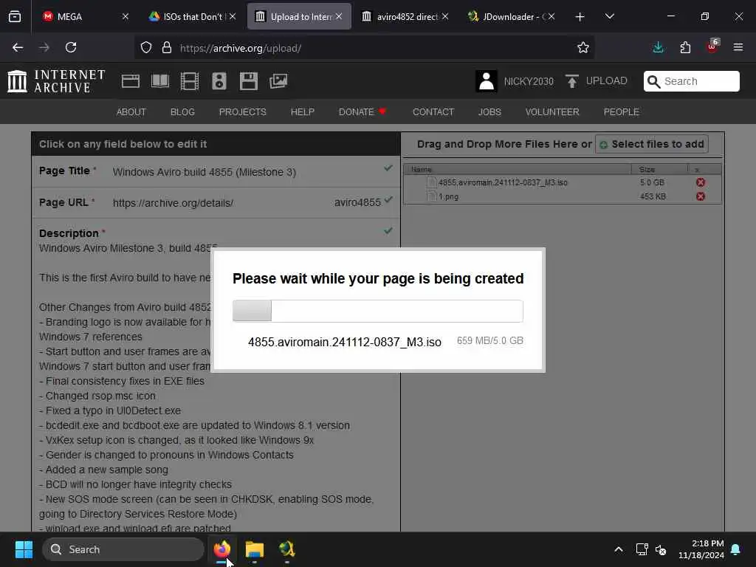Open the DONATE nav menu item

pyautogui.click(x=362, y=112)
